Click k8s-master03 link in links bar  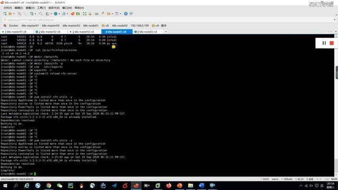(71, 25)
